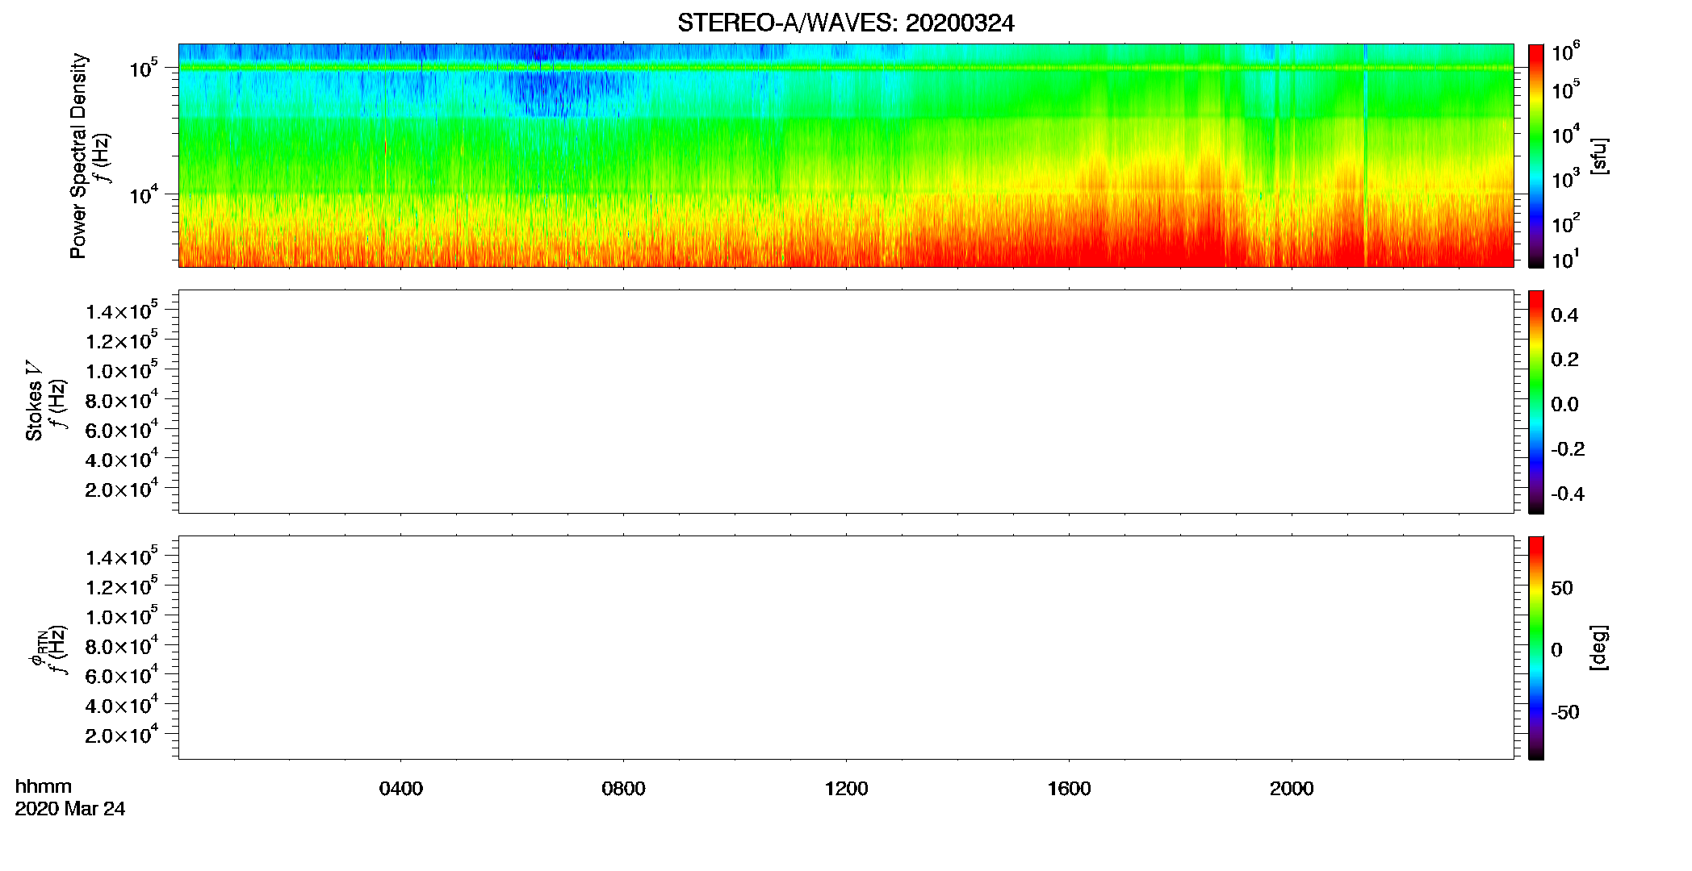Click the deg unit label beside the bottom colorbar
The height and width of the screenshot is (871, 1692).
1599,648
